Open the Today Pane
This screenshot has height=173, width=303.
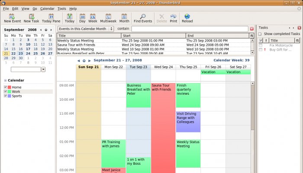click(x=51, y=18)
